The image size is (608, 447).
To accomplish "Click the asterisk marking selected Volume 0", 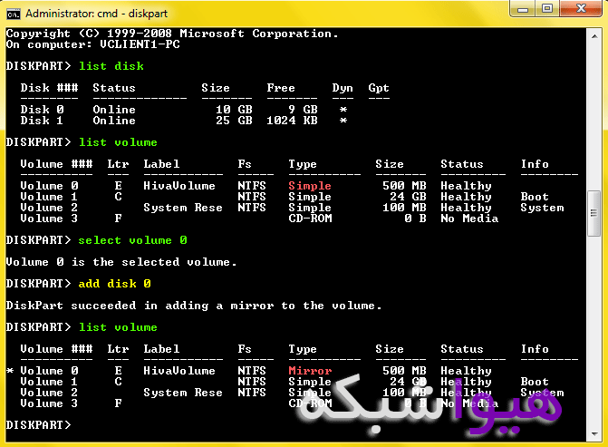I will 10,372.
